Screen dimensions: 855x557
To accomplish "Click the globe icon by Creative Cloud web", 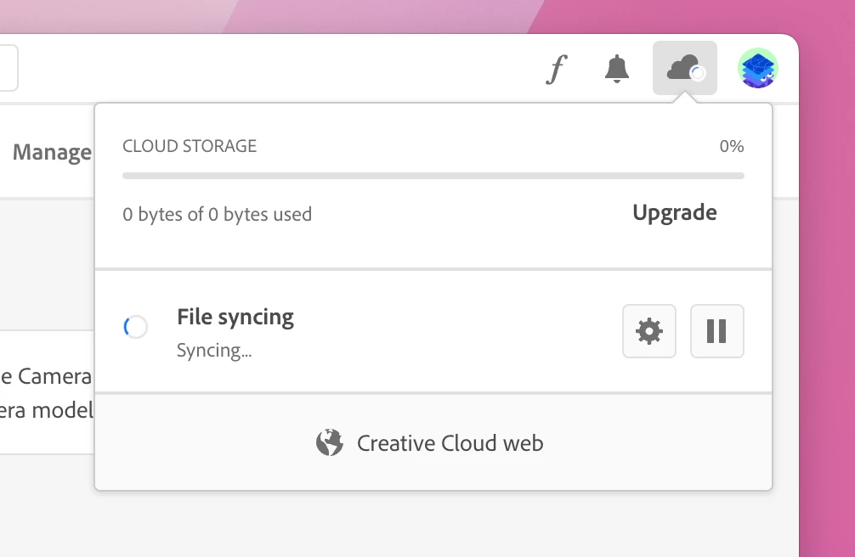I will pos(330,442).
